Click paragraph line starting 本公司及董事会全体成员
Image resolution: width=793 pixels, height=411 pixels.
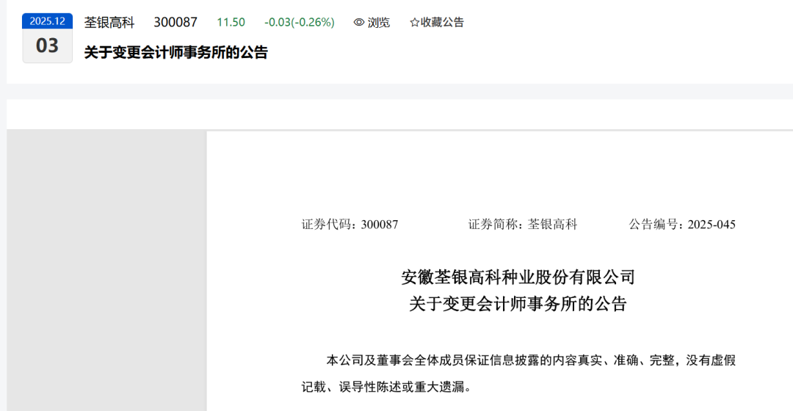click(x=531, y=360)
